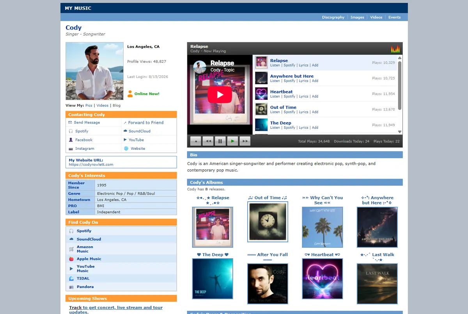Open Lyrics for the Heartbeat track
Image resolution: width=468 pixels, height=314 pixels.
pos(303,96)
